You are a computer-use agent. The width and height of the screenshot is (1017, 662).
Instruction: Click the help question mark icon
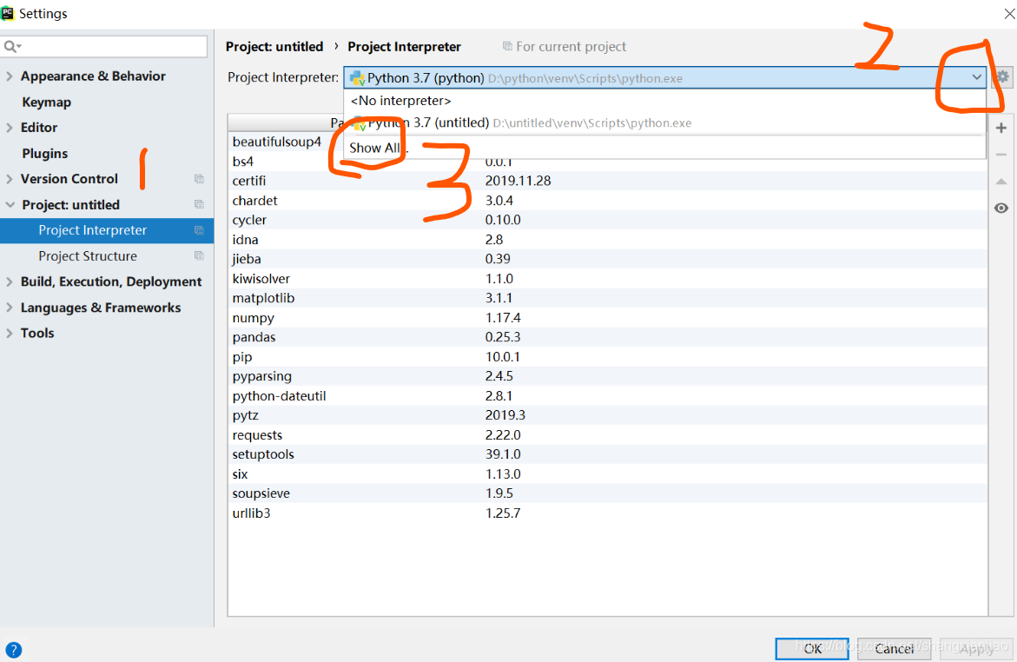(13, 650)
